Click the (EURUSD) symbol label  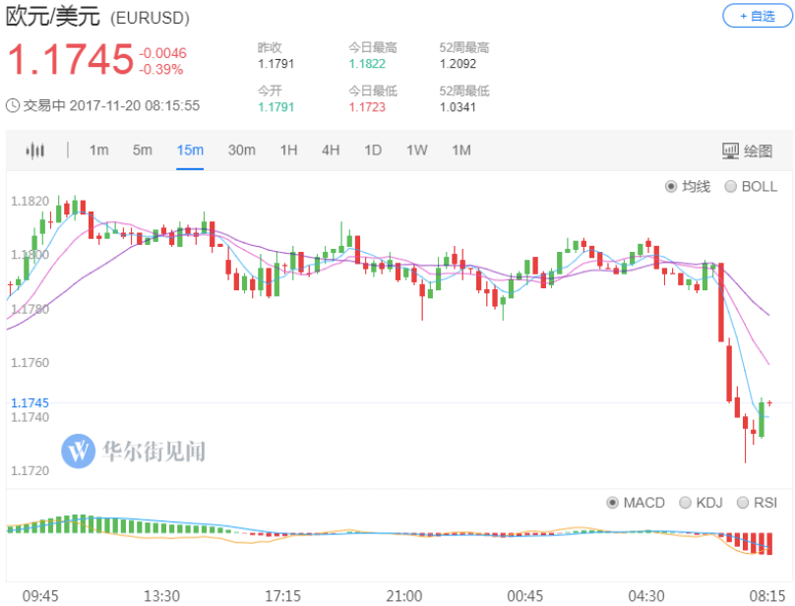pyautogui.click(x=151, y=19)
